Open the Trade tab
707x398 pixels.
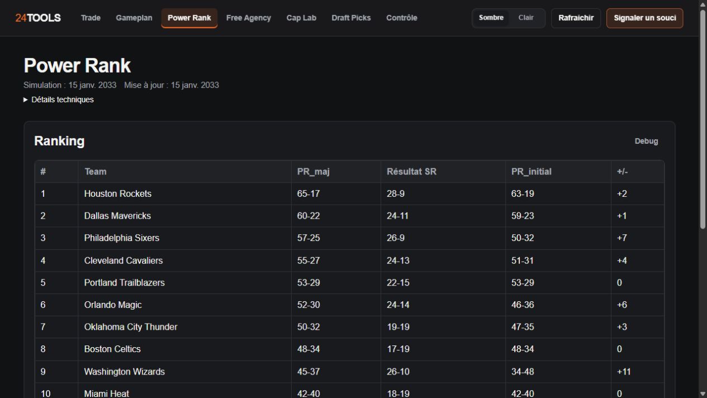[x=91, y=18]
